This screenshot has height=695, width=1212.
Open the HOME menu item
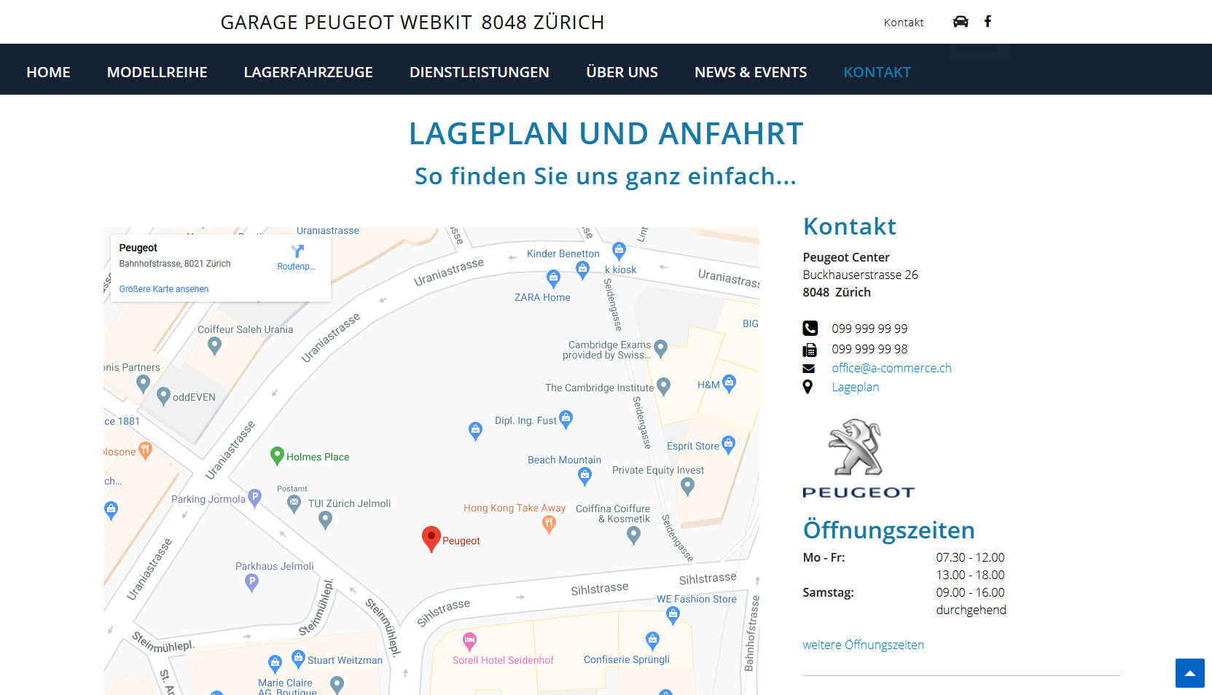(x=48, y=72)
